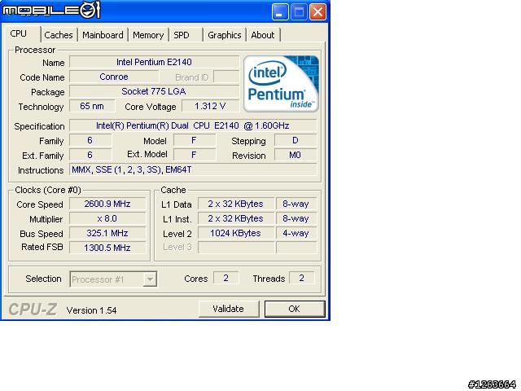Click the Stepping value D
Viewport: 521px width, 391px height.
pos(296,140)
